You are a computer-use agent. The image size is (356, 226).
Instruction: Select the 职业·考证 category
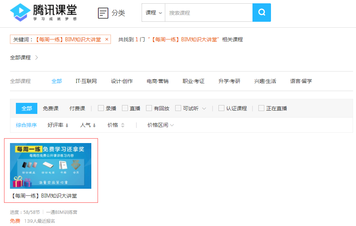pyautogui.click(x=193, y=81)
